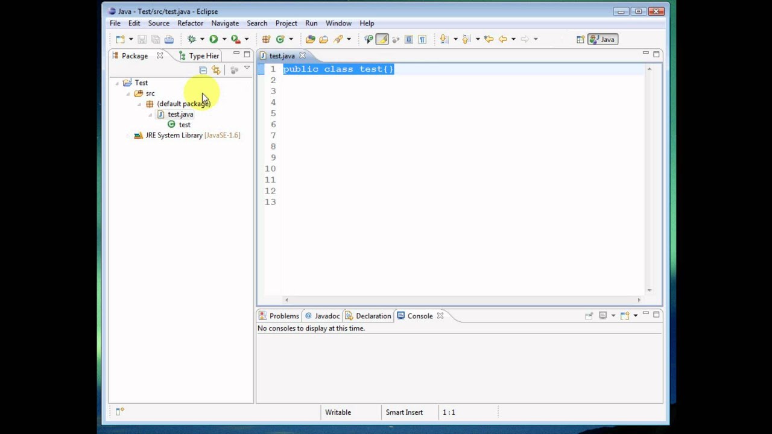The image size is (772, 434).
Task: Maximize the Package explorer panel
Action: [247, 54]
